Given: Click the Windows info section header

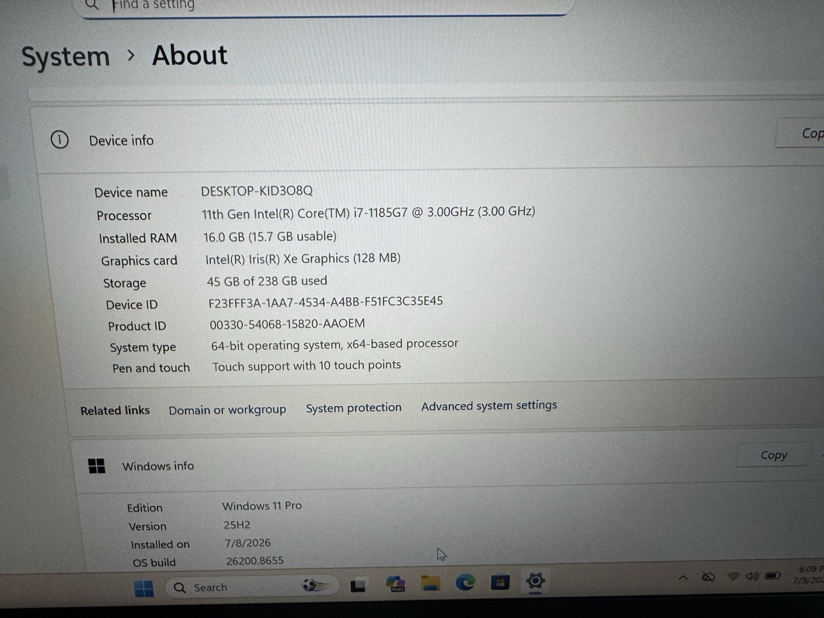Looking at the screenshot, I should click(x=158, y=466).
